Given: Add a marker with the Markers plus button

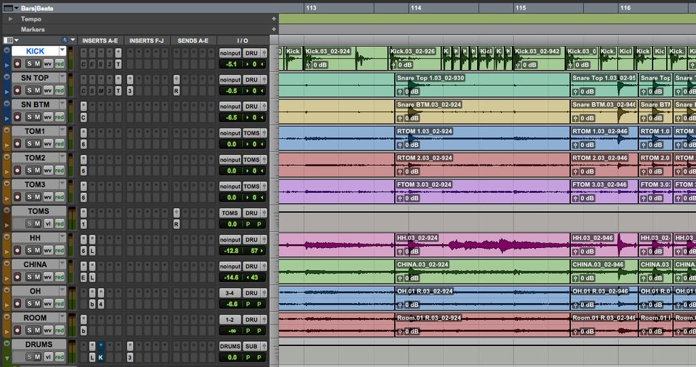Looking at the screenshot, I should point(274,29).
